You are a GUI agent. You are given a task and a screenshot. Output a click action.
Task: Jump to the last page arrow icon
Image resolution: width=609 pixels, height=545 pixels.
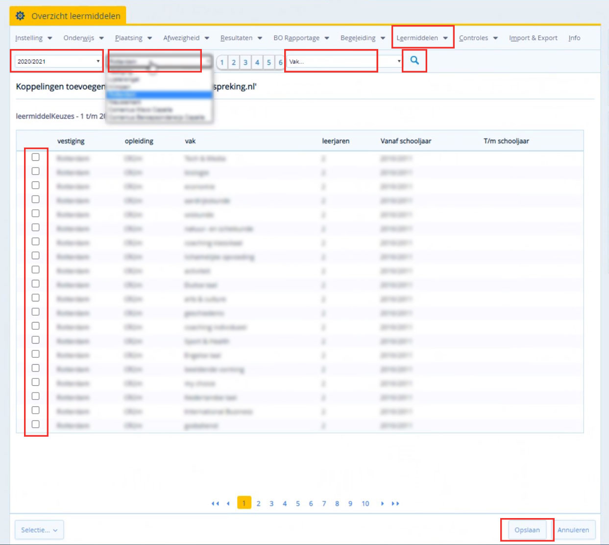pyautogui.click(x=395, y=503)
